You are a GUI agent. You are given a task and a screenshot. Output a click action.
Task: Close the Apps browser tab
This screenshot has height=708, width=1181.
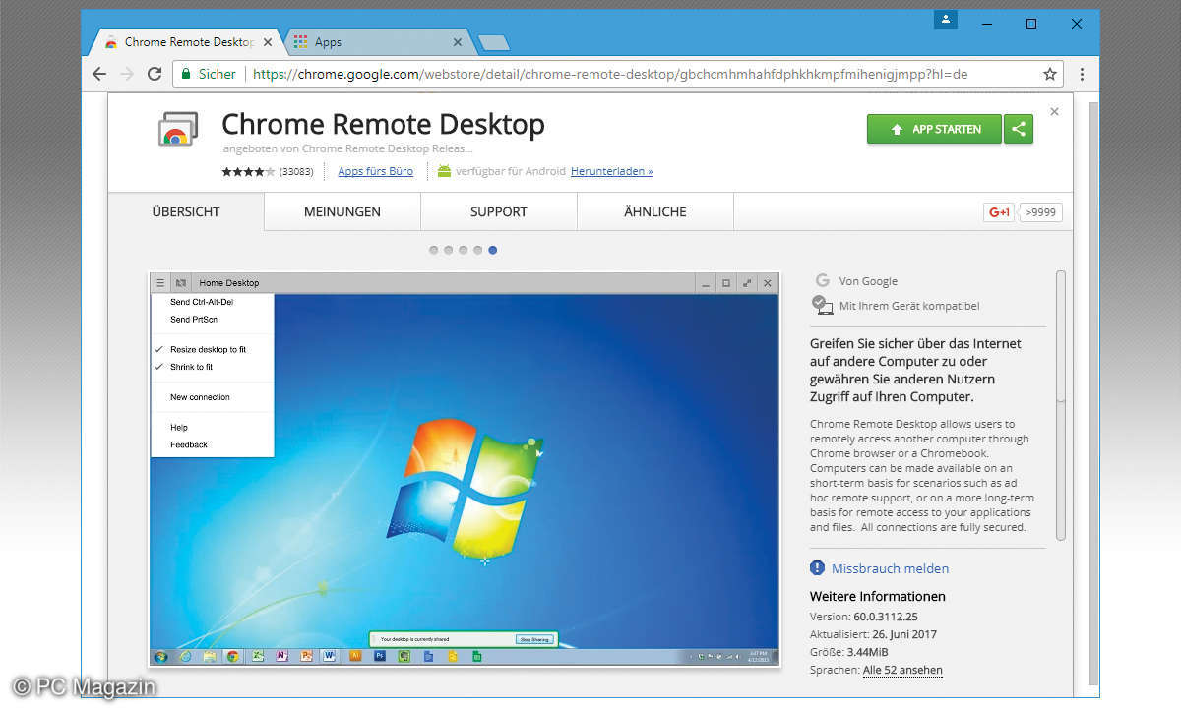[457, 42]
